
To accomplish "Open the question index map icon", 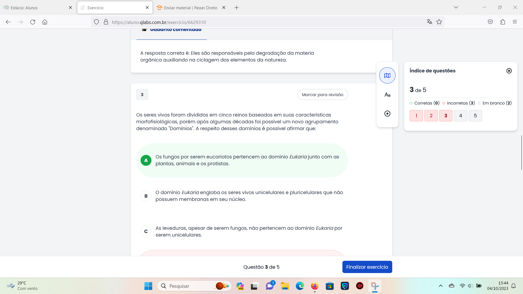I will [x=387, y=75].
